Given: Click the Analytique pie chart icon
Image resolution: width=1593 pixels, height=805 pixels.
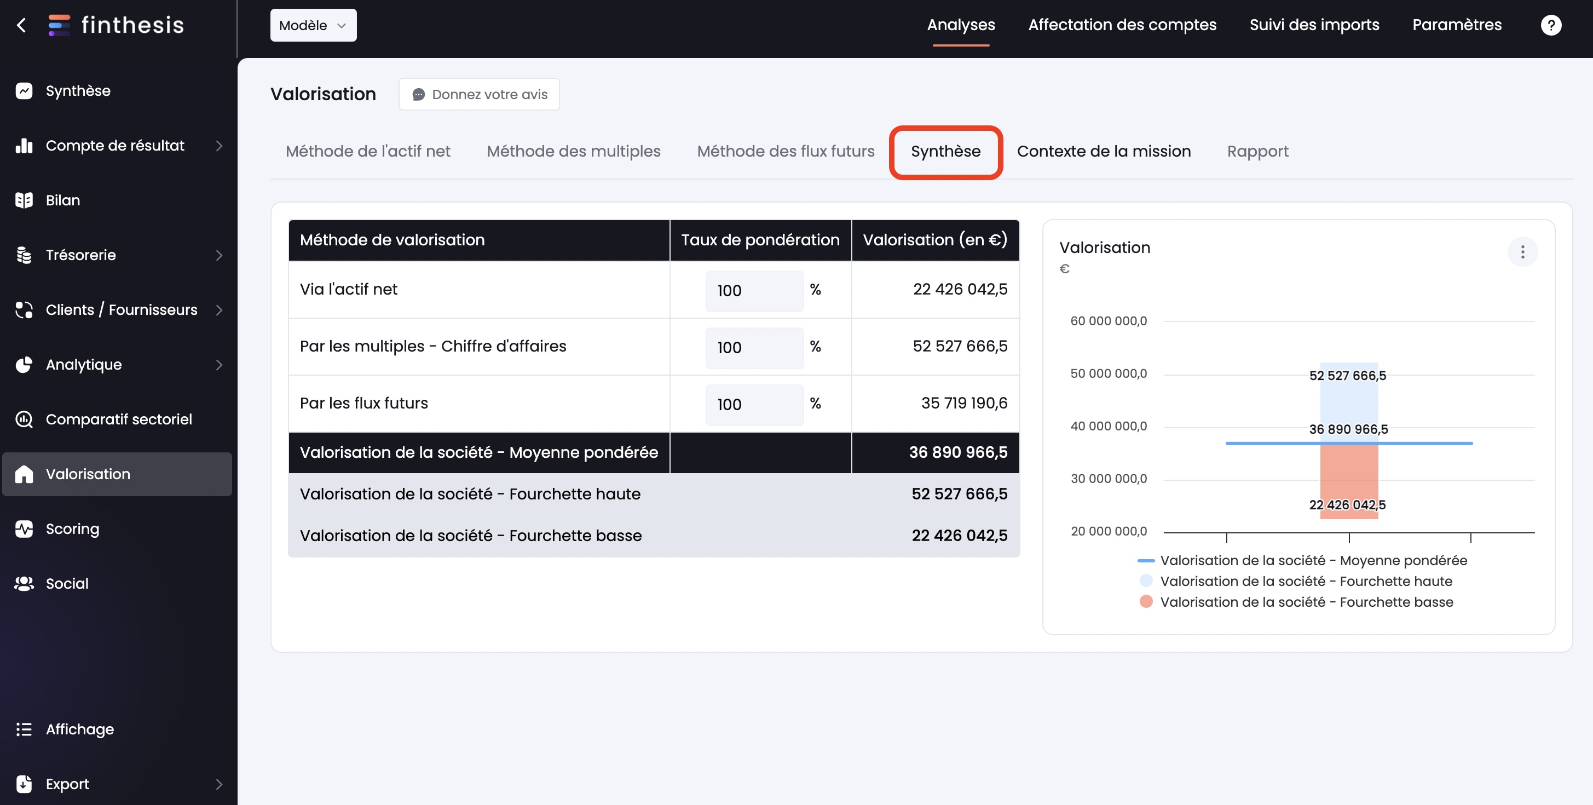Looking at the screenshot, I should tap(24, 365).
